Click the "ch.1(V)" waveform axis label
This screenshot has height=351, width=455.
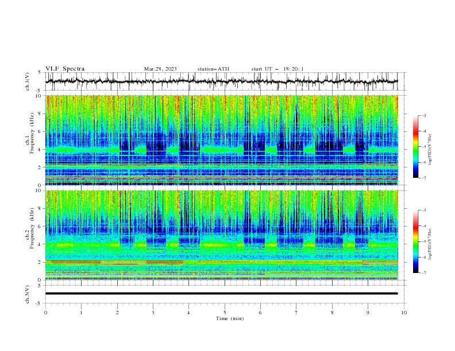click(28, 81)
